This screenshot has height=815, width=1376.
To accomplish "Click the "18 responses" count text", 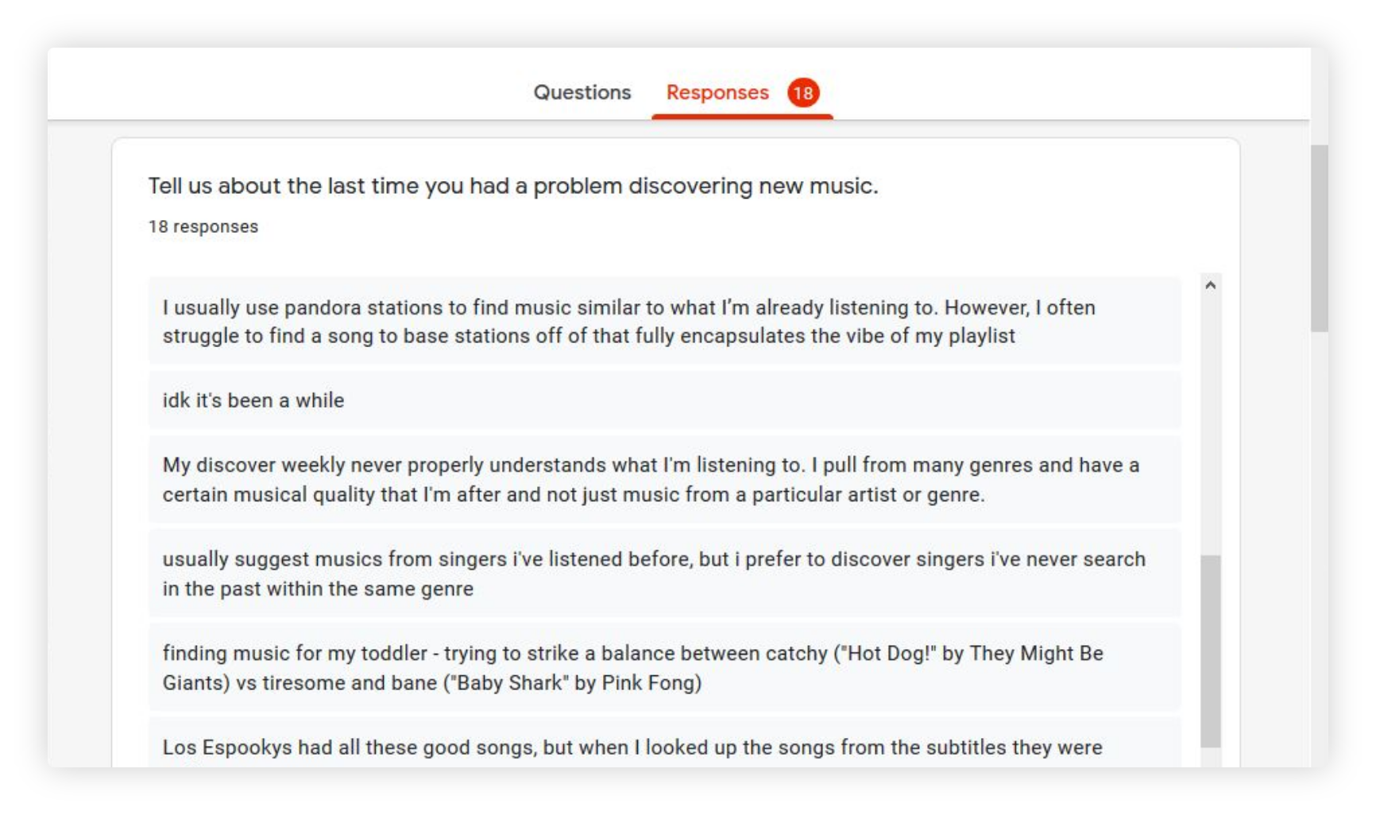I will point(203,226).
